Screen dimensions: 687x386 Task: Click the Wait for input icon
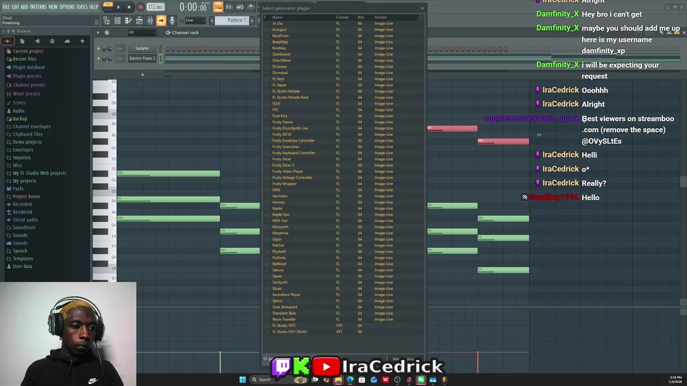tap(240, 6)
